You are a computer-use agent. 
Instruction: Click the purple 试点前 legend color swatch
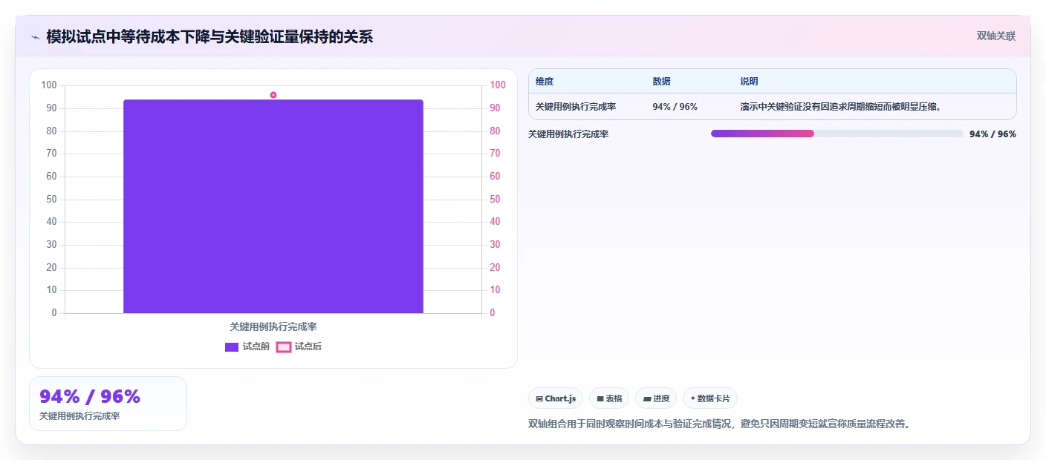click(232, 346)
